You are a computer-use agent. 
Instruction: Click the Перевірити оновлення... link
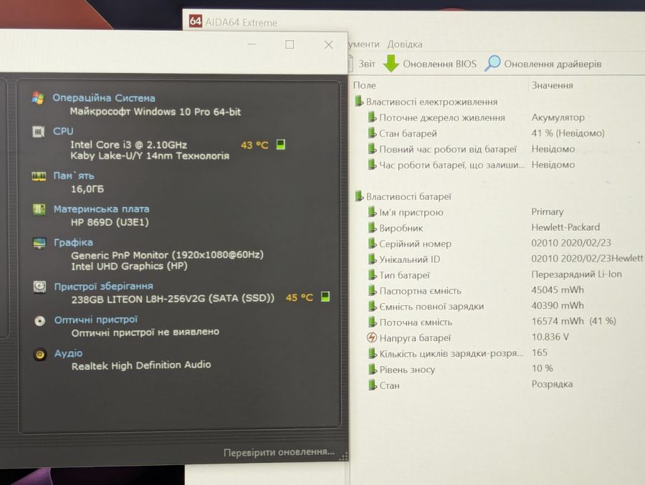[279, 452]
